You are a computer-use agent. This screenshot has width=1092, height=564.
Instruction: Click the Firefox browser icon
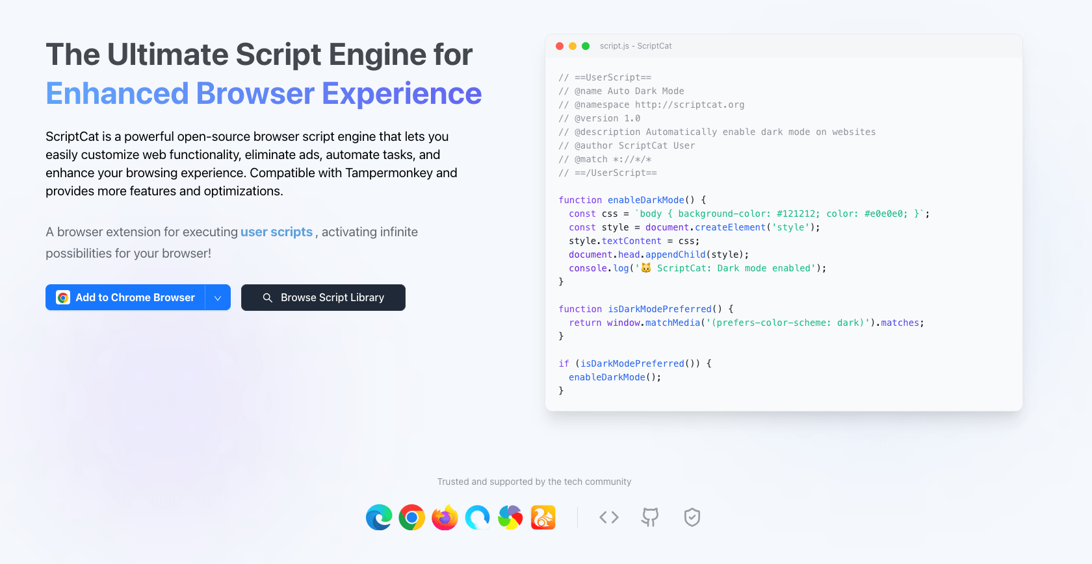click(445, 517)
